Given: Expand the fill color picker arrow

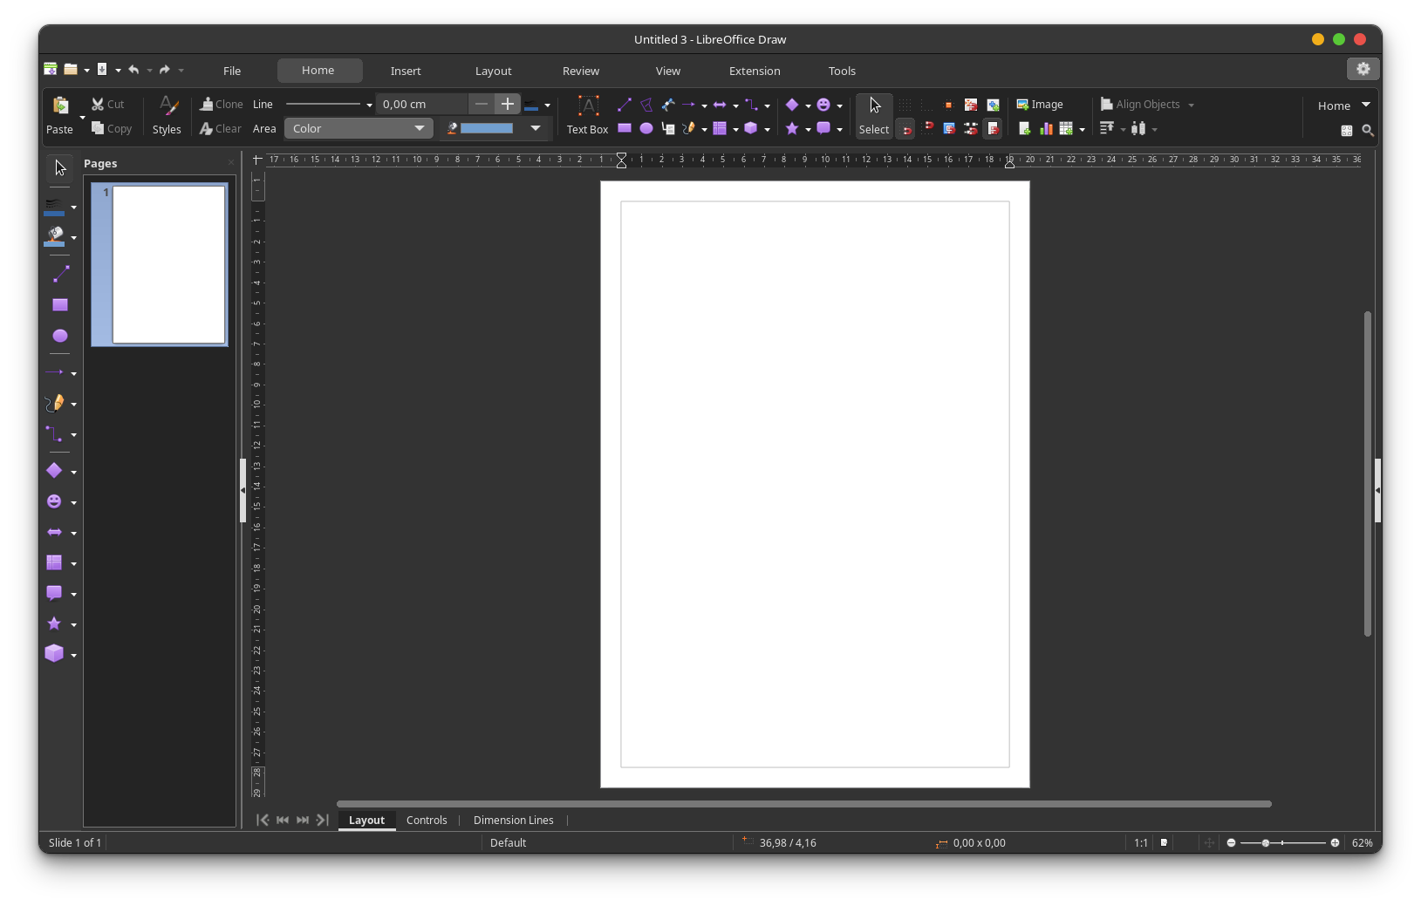Looking at the screenshot, I should coord(536,128).
